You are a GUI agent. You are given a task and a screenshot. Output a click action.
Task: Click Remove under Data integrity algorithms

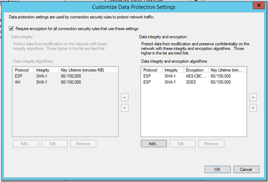[x=83, y=144]
